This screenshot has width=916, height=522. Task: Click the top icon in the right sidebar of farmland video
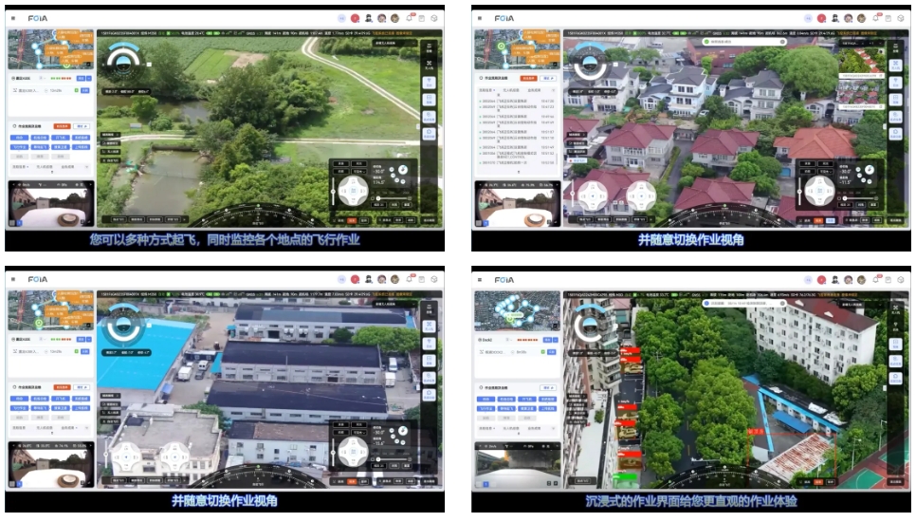(x=429, y=47)
